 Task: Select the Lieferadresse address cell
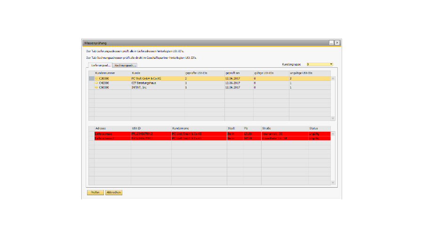tap(112, 134)
